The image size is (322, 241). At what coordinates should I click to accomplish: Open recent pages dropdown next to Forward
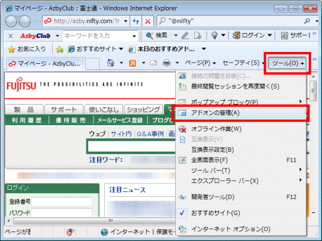[36, 21]
